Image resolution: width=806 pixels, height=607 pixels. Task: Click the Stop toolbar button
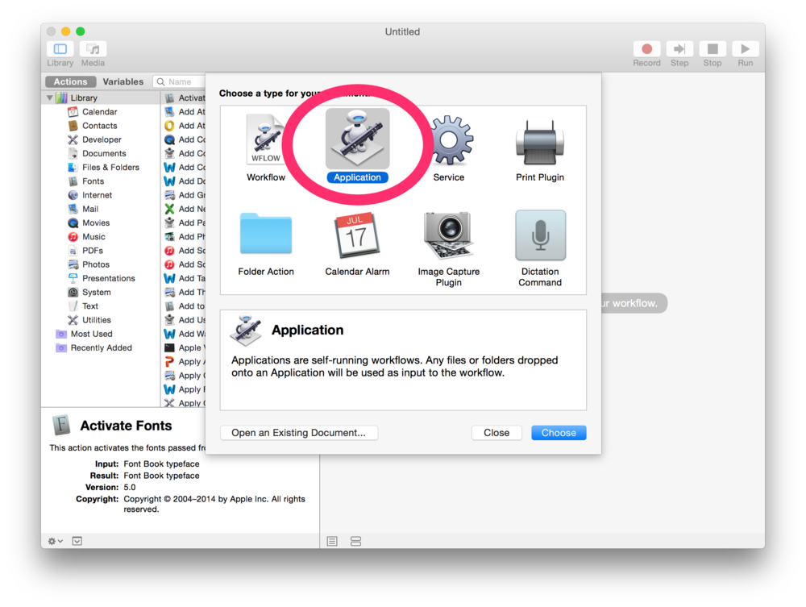(x=713, y=49)
